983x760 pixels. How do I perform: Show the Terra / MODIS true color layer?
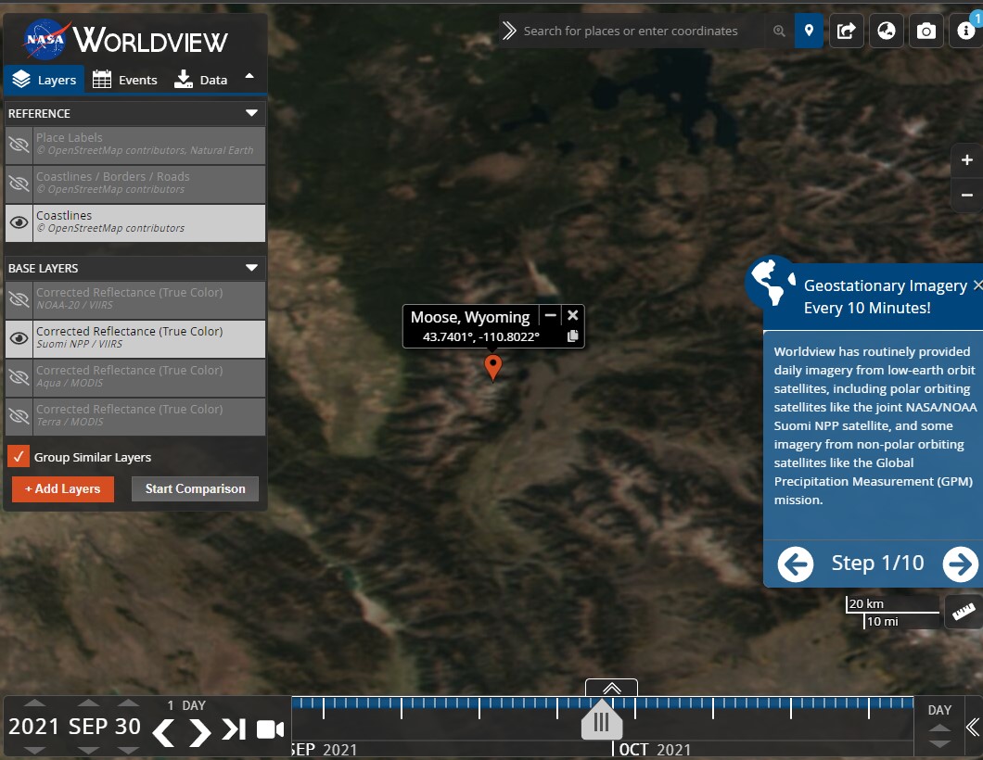pos(19,416)
